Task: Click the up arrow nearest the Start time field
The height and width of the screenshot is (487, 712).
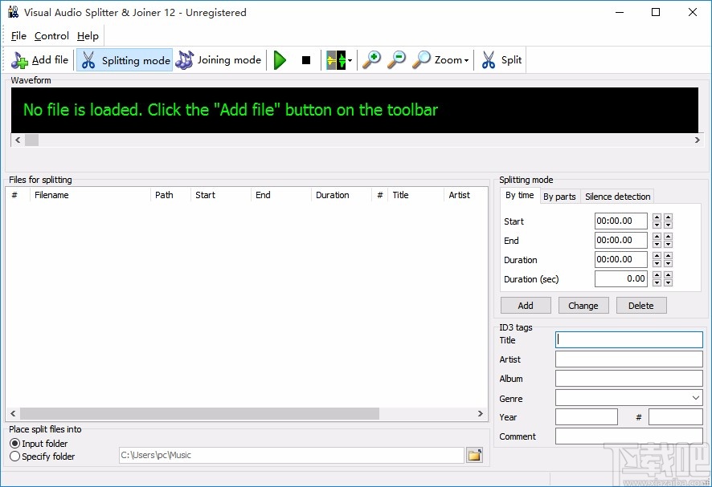Action: click(x=657, y=217)
